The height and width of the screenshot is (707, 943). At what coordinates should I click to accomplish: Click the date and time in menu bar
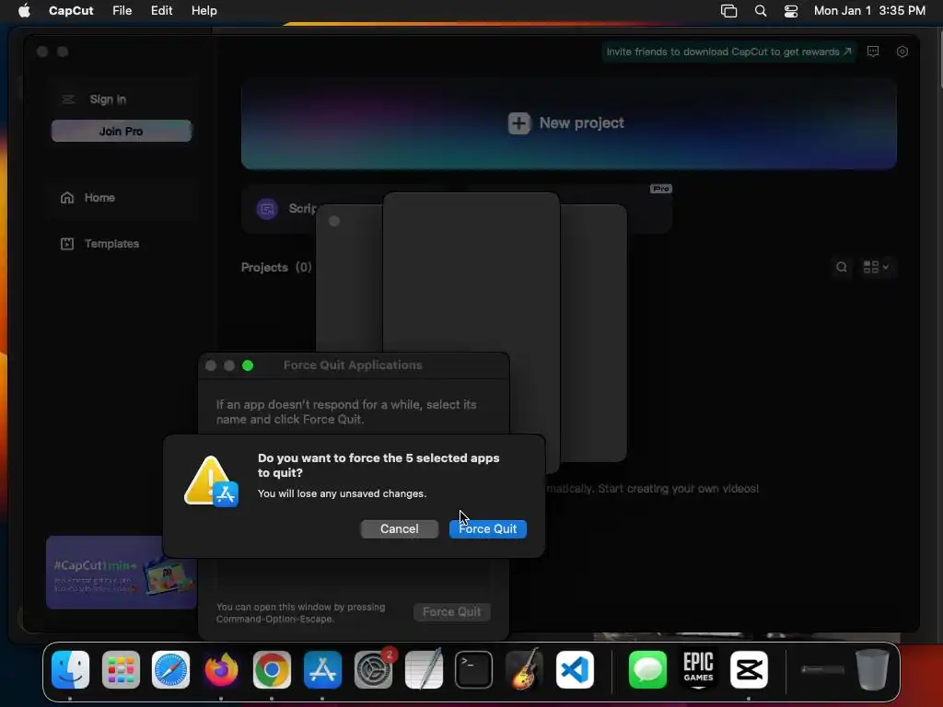point(869,11)
